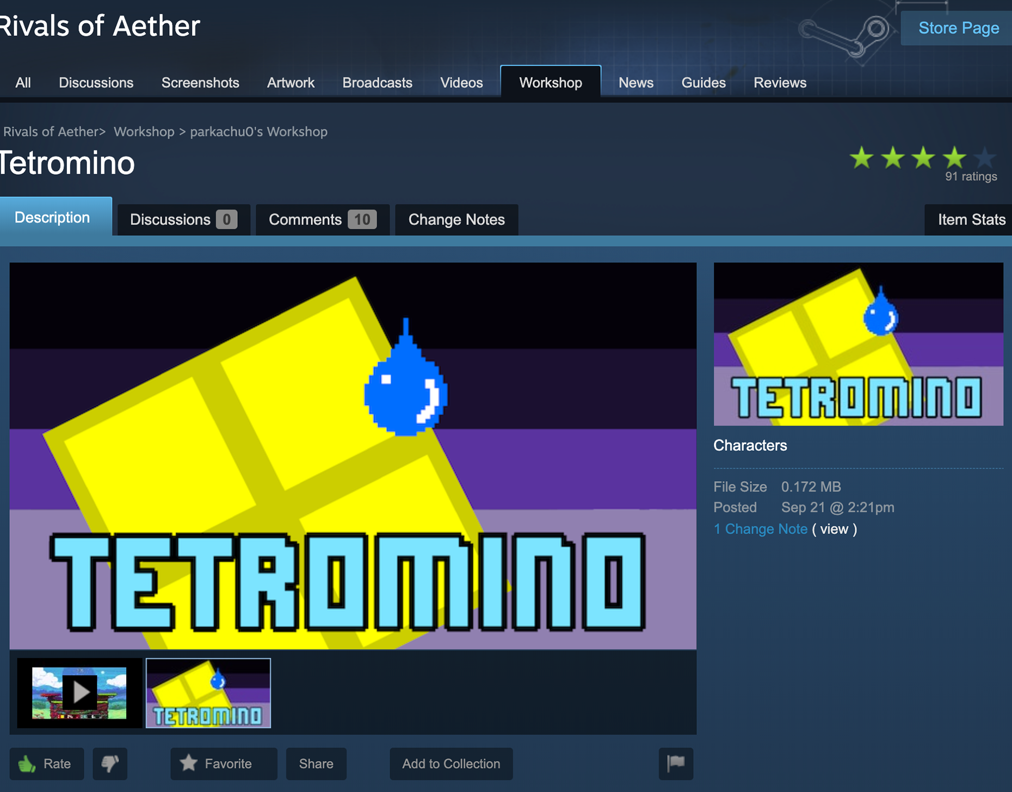Image resolution: width=1012 pixels, height=792 pixels.
Task: Click the Characters tag
Action: (750, 445)
